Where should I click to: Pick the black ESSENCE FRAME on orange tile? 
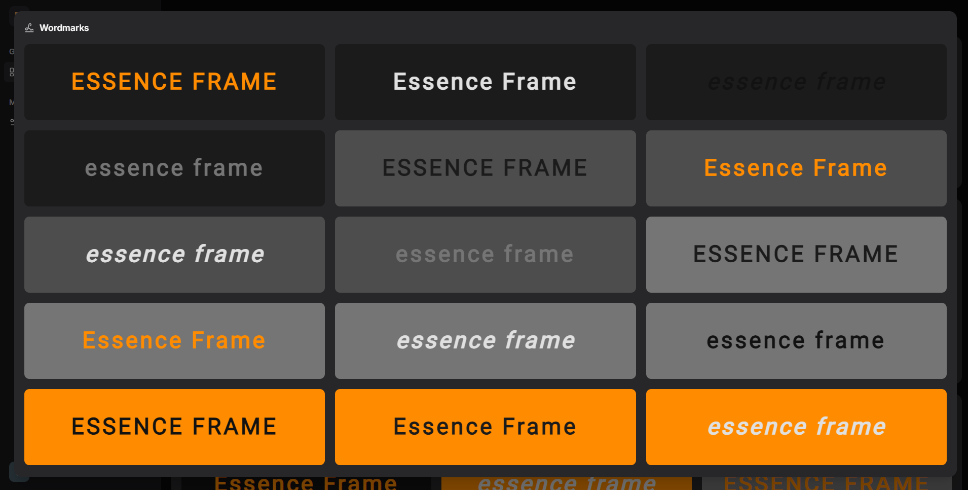[x=174, y=427]
